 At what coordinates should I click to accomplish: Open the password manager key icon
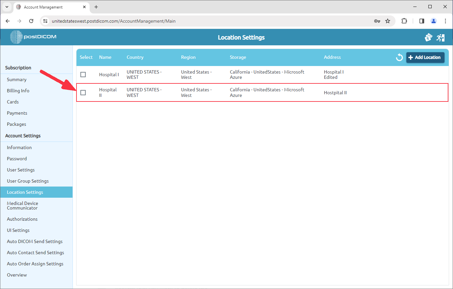(x=377, y=21)
